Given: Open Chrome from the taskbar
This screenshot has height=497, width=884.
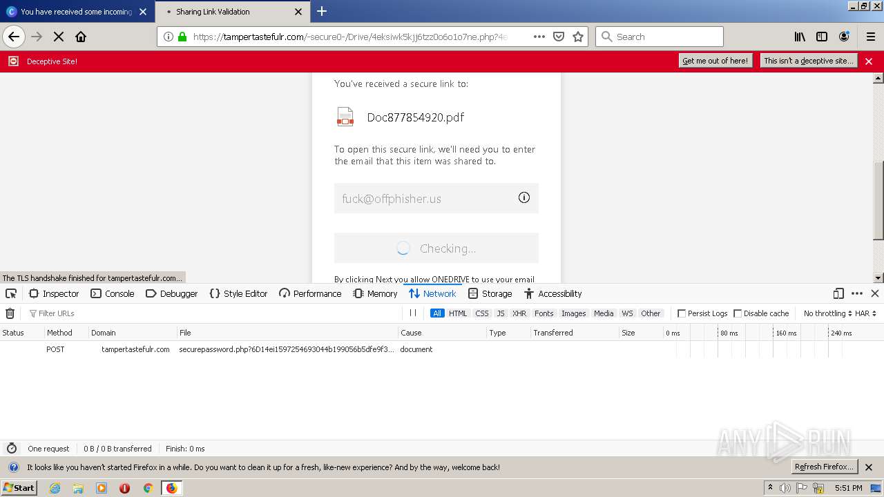Looking at the screenshot, I should pos(148,488).
